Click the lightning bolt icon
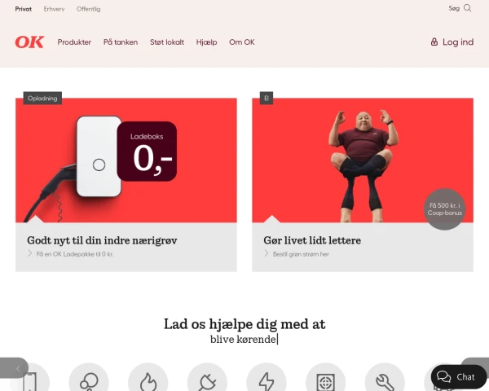Screen dimensions: 489x391 (x=267, y=381)
